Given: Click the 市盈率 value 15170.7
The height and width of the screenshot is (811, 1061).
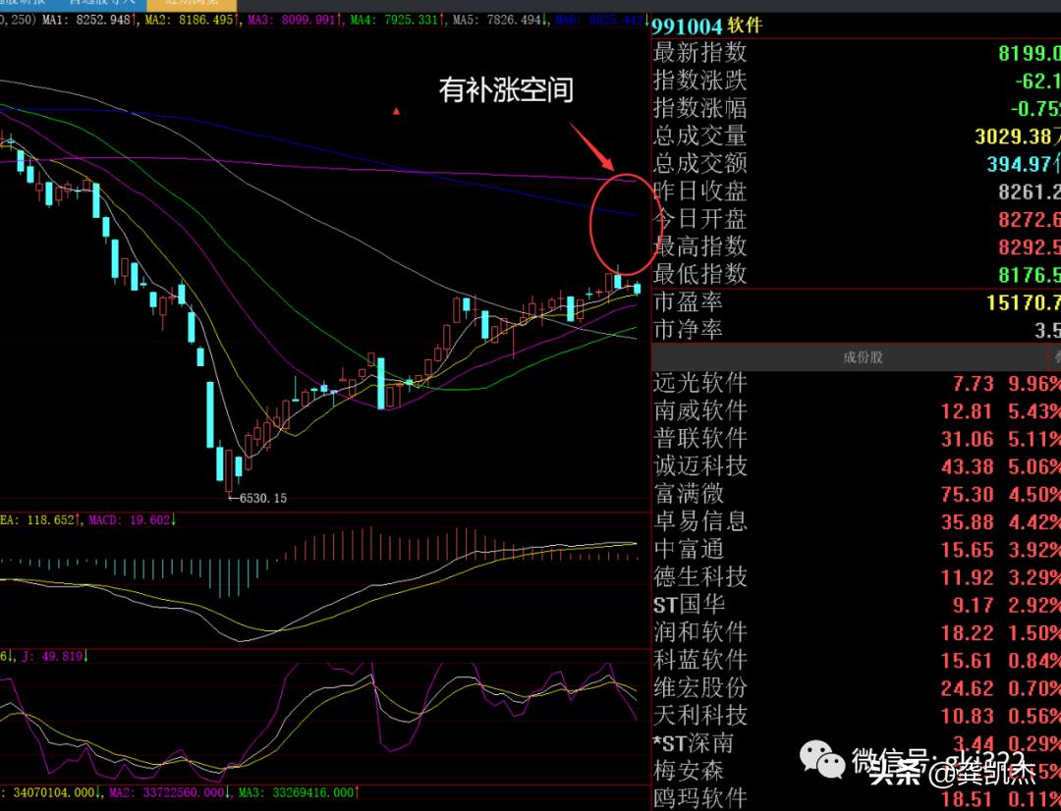Looking at the screenshot, I should (x=1024, y=302).
